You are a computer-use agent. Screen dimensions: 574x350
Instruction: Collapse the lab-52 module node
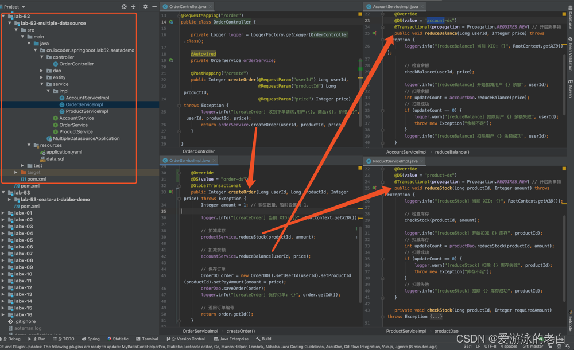click(3, 16)
